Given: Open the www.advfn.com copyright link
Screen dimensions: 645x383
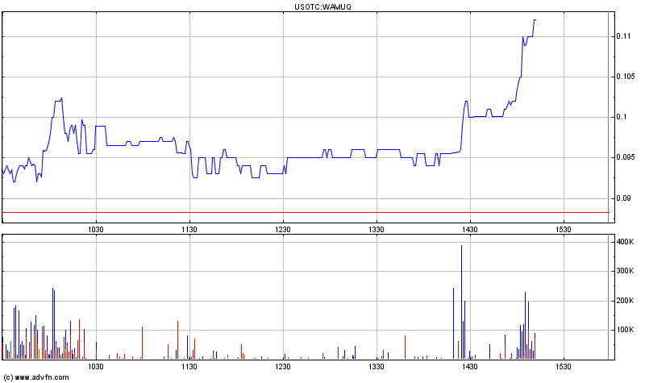Looking at the screenshot, I should (36, 377).
